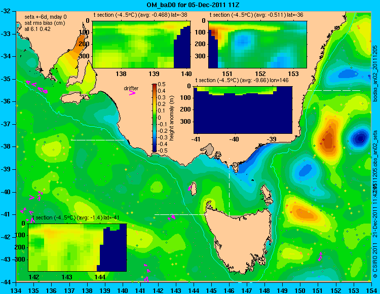Click the 'drifter' legend label

tap(131, 88)
